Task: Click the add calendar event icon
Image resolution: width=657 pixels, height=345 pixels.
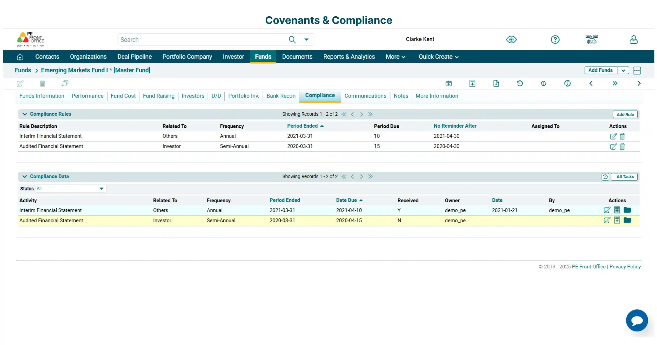Action: (x=448, y=83)
